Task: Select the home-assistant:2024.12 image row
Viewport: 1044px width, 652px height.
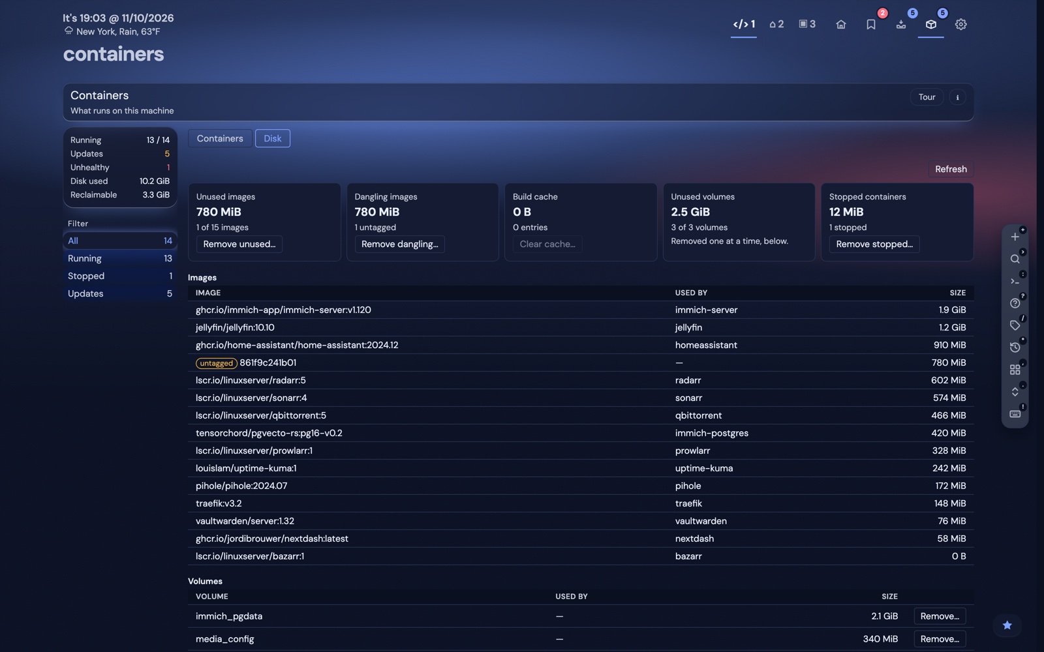Action: click(x=581, y=345)
